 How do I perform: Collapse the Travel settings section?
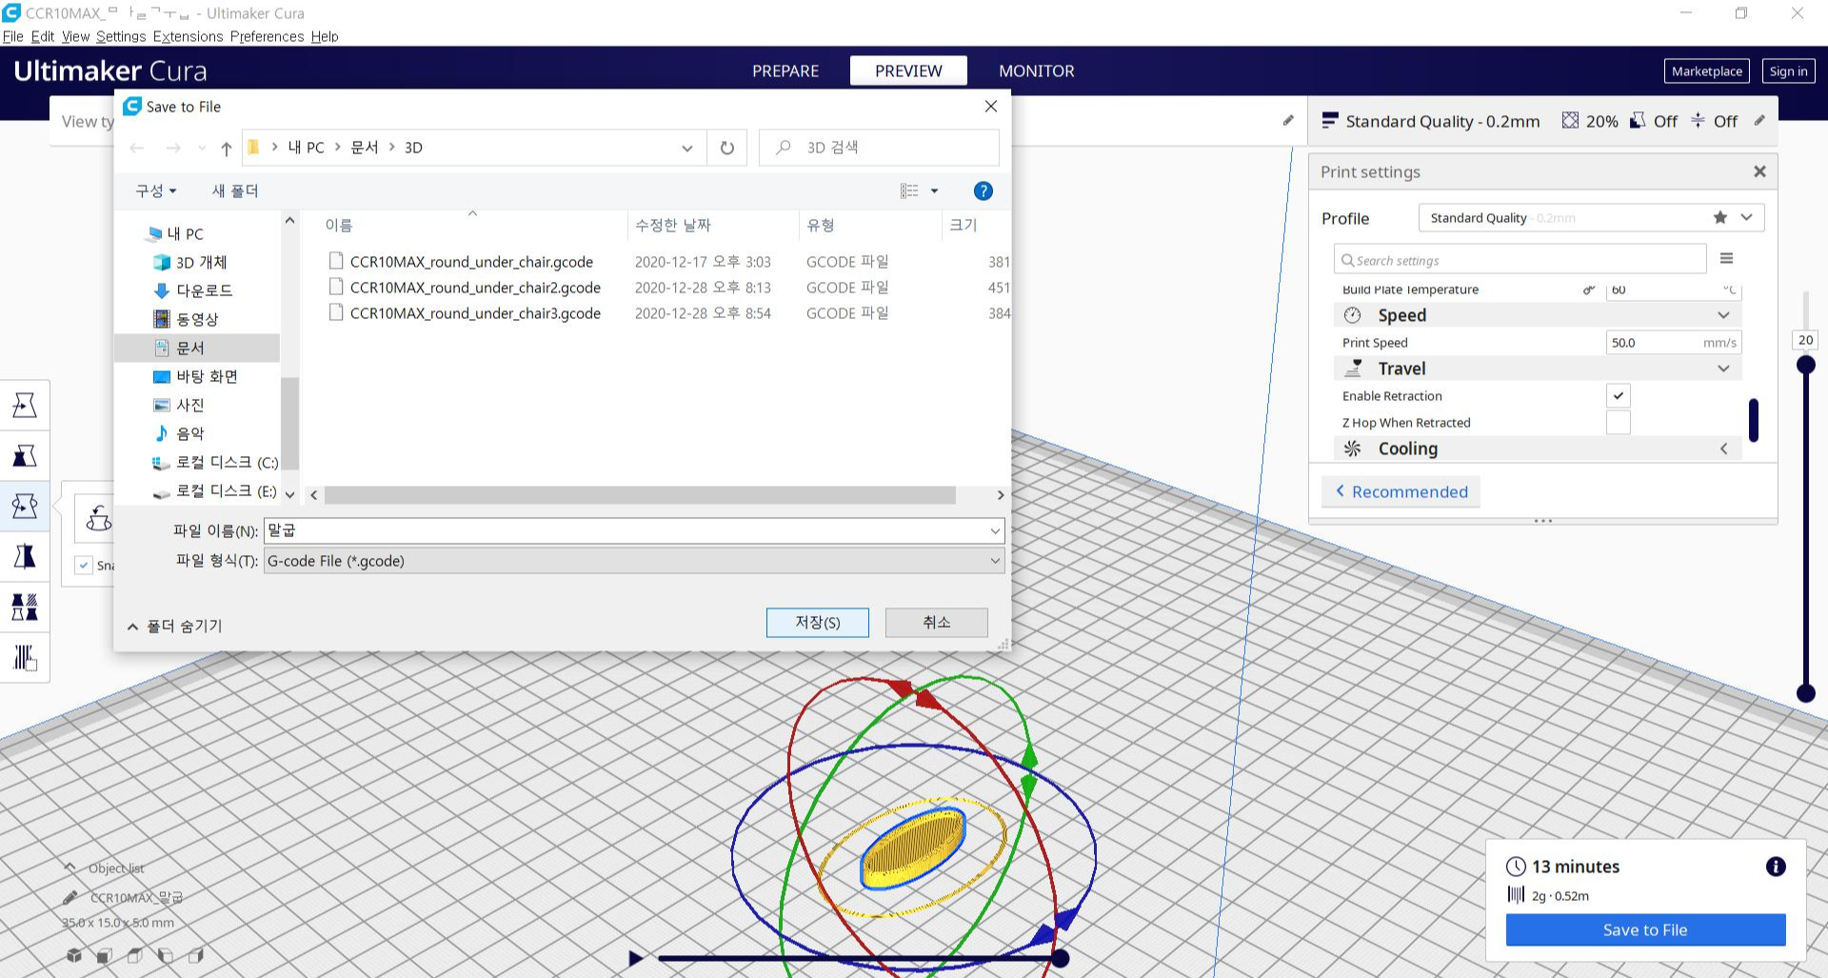pyautogui.click(x=1723, y=369)
